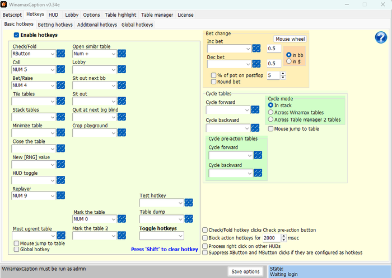This screenshot has width=392, height=278.
Task: Open the Table highlight tab
Action: pyautogui.click(x=120, y=15)
